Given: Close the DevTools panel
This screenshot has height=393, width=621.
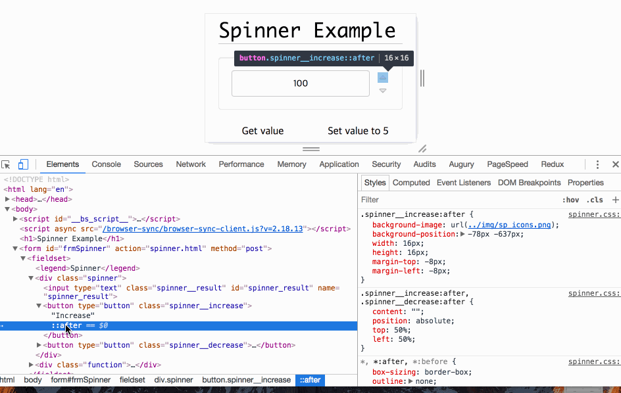Looking at the screenshot, I should [616, 164].
